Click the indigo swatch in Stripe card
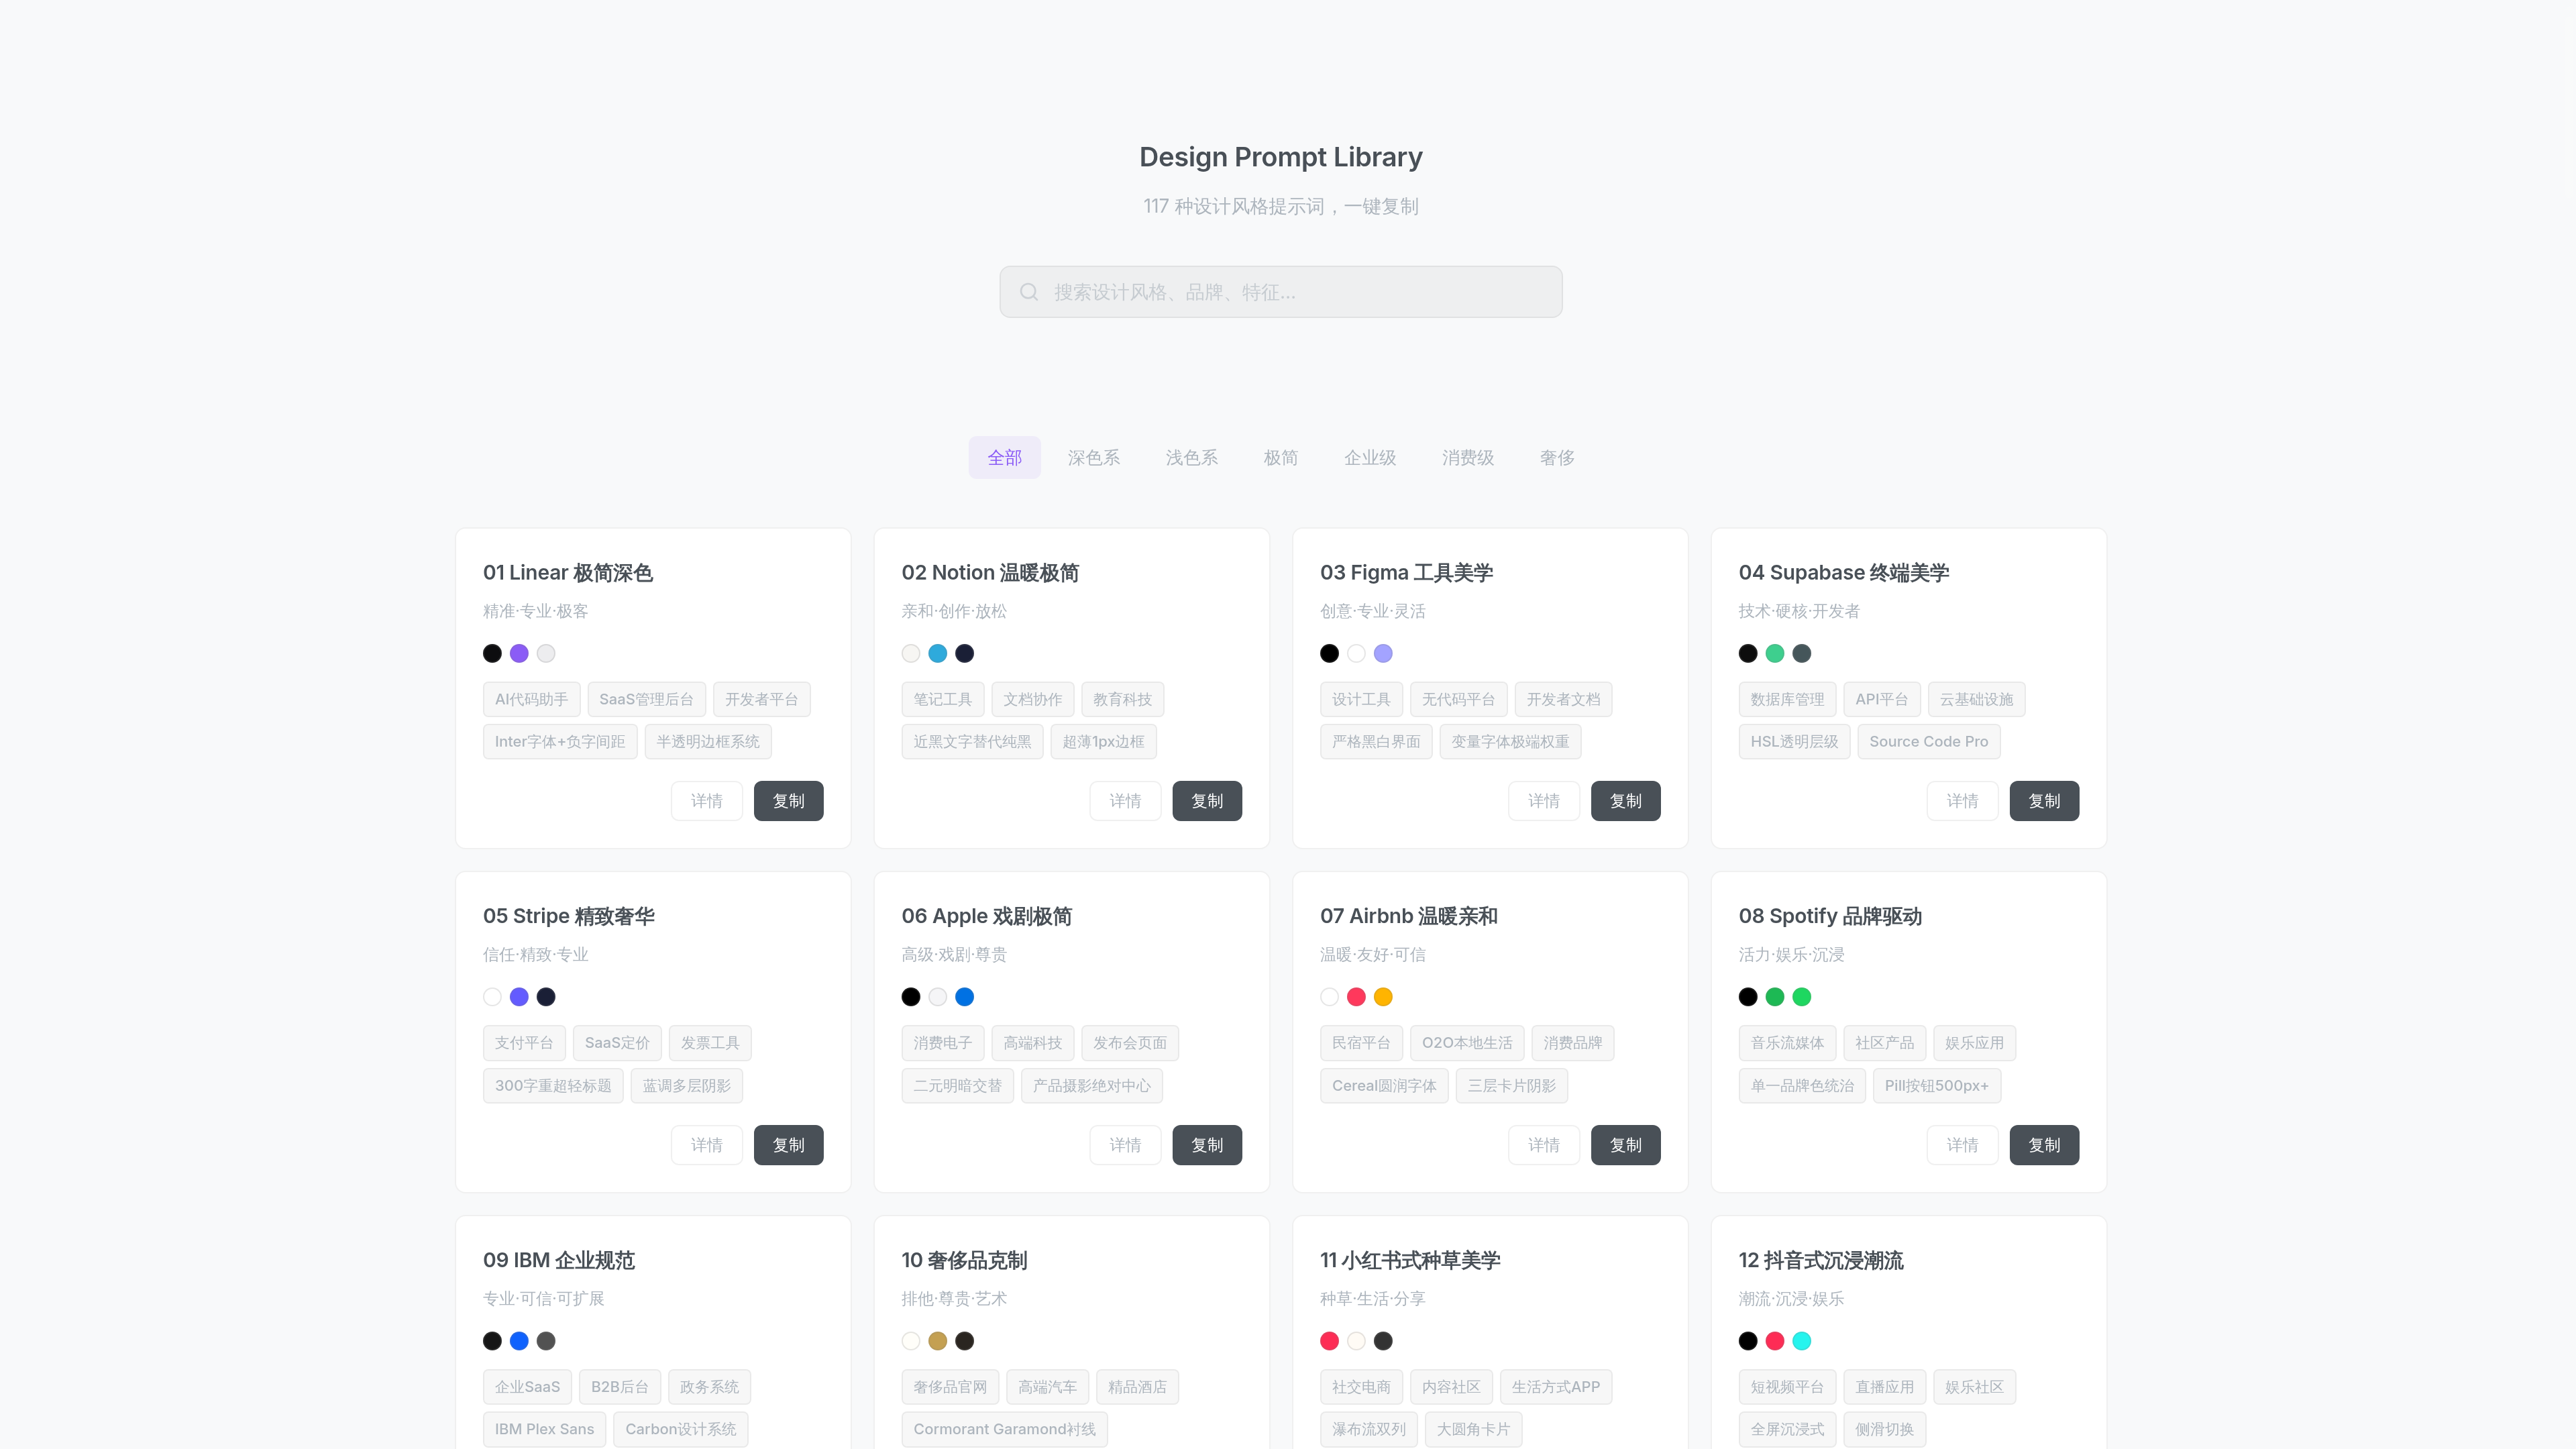The height and width of the screenshot is (1449, 2576). [x=519, y=997]
